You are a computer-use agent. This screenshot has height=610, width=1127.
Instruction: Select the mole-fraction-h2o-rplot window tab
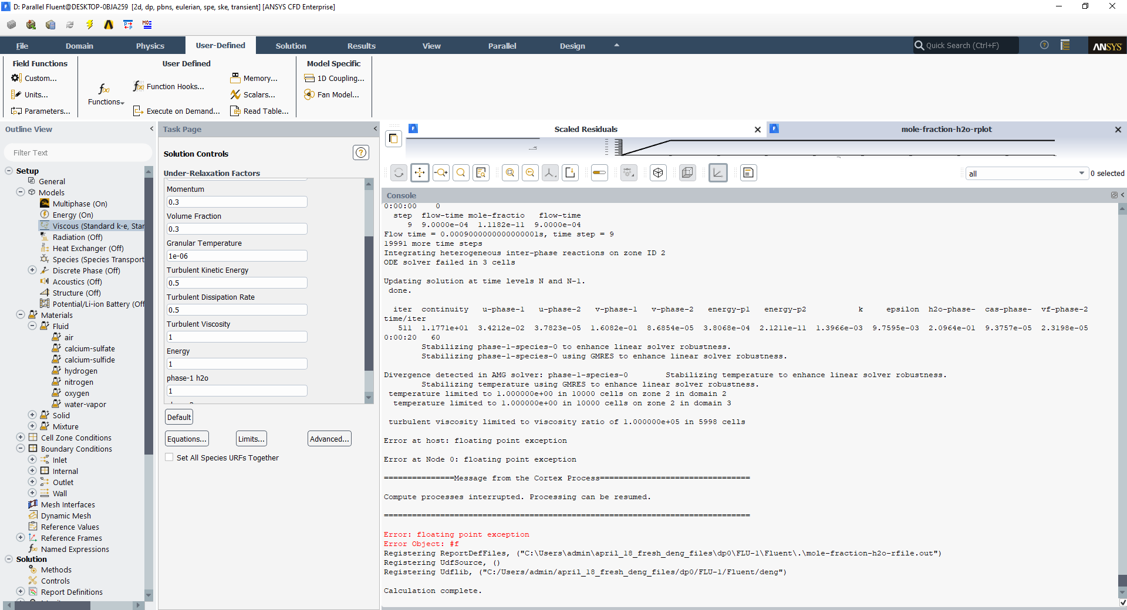pos(946,129)
